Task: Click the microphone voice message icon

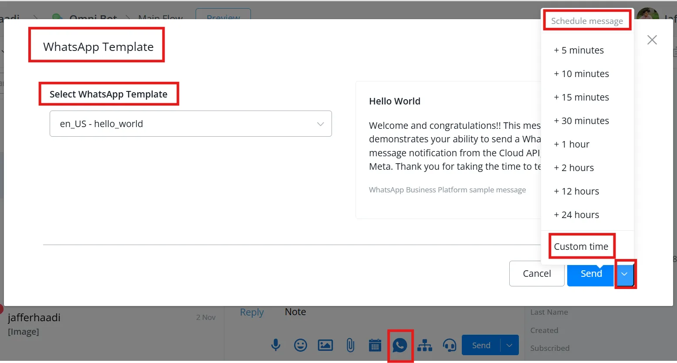Action: point(276,345)
